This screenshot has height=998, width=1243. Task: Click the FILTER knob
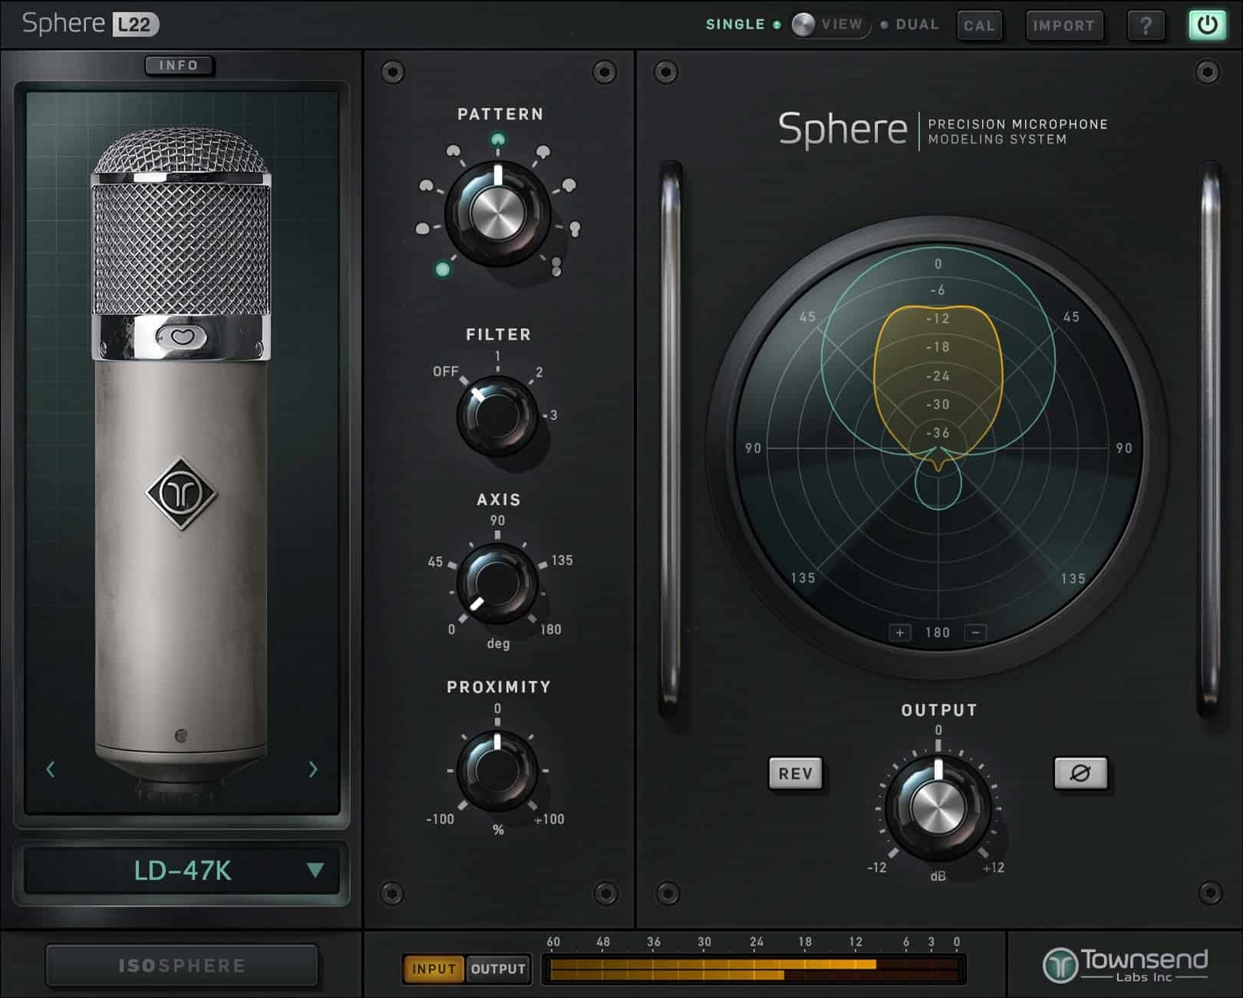[497, 415]
